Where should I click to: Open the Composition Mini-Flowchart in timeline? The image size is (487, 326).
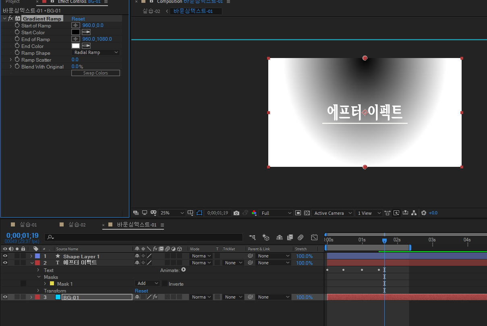coord(252,237)
